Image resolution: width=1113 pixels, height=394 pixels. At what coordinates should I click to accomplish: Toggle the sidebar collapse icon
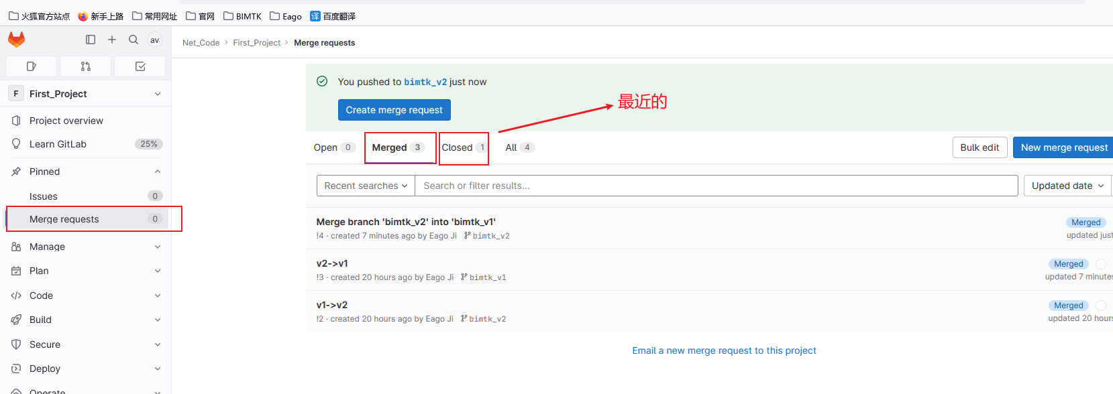[91, 40]
